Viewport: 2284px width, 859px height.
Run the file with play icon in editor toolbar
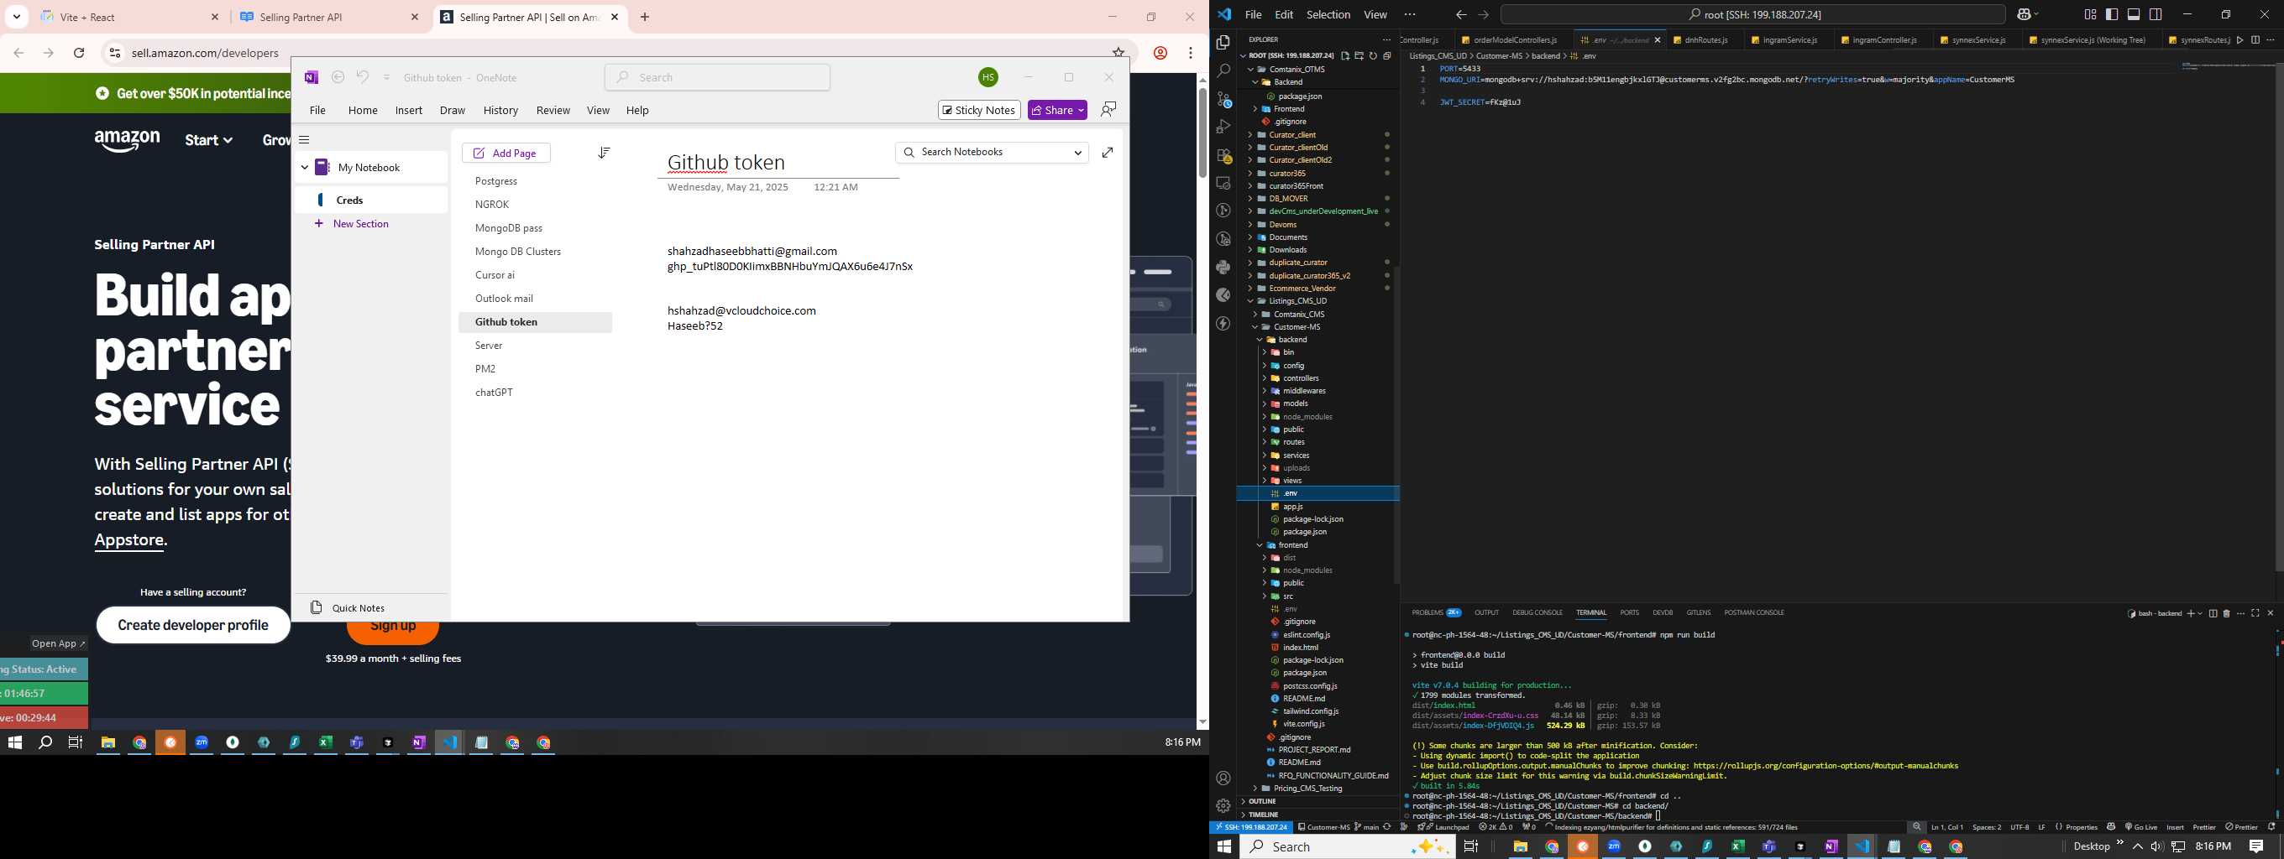[2240, 40]
